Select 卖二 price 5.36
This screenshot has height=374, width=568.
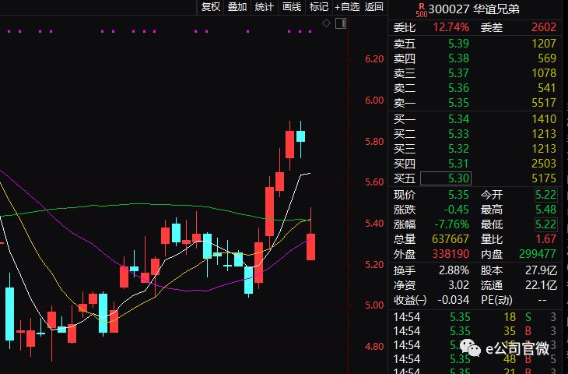point(458,88)
